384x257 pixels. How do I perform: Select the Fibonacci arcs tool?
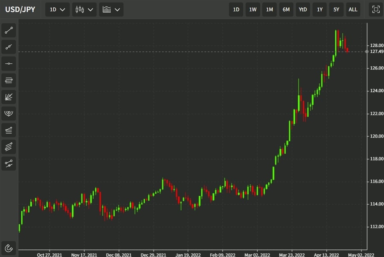[x=9, y=113]
